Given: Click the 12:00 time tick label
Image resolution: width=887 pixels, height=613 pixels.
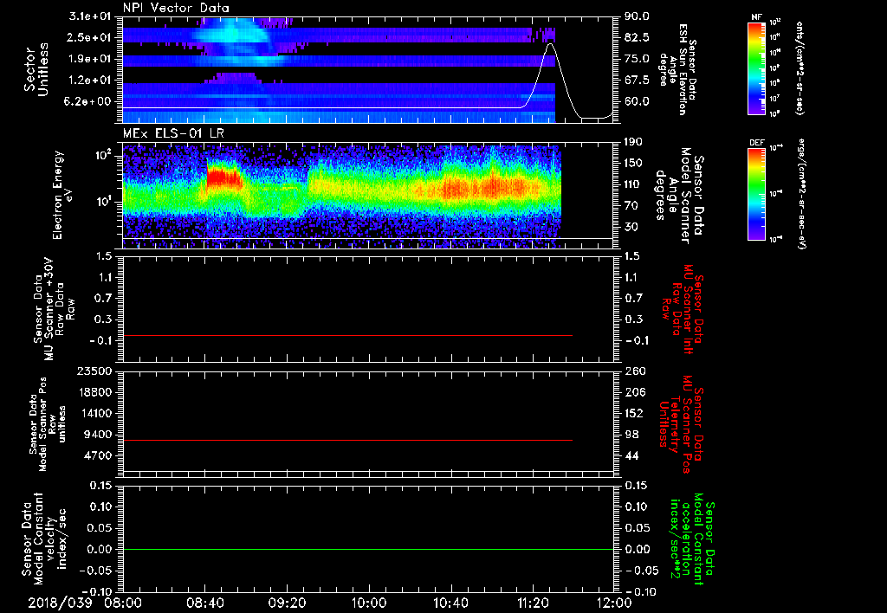Looking at the screenshot, I should [x=614, y=603].
